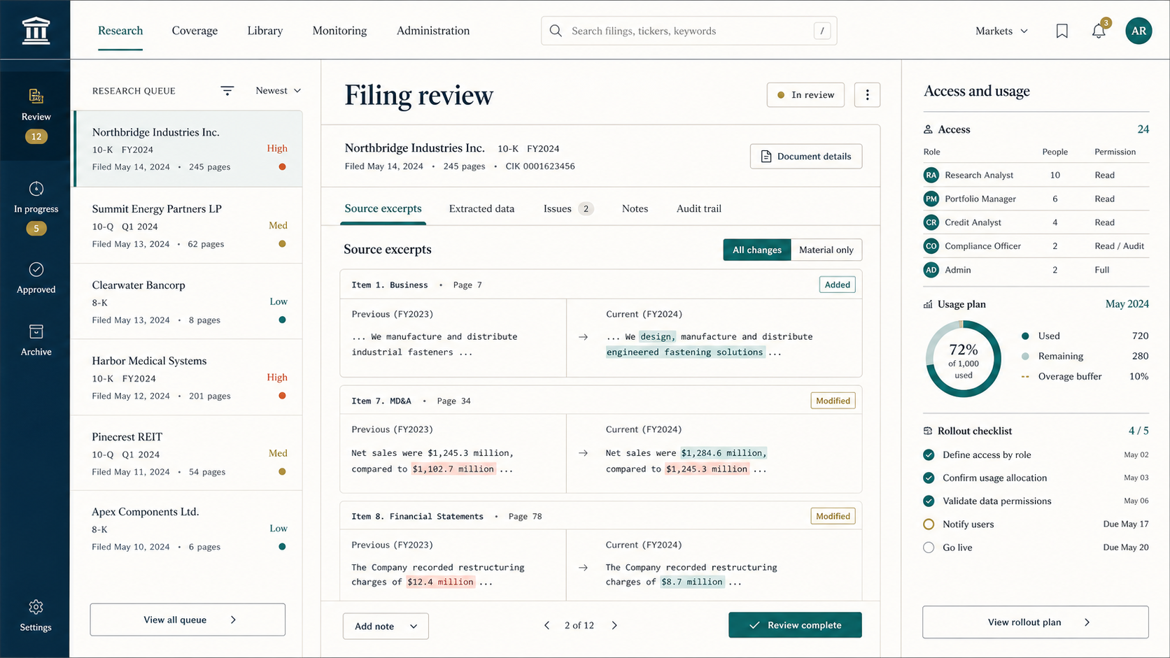Open Clearwater Bancorp filing

pos(188,301)
